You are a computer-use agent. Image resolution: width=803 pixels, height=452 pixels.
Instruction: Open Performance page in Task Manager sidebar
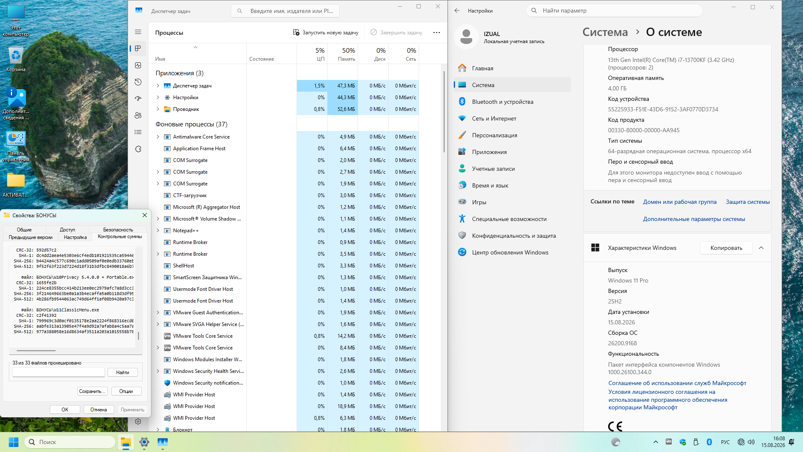138,65
